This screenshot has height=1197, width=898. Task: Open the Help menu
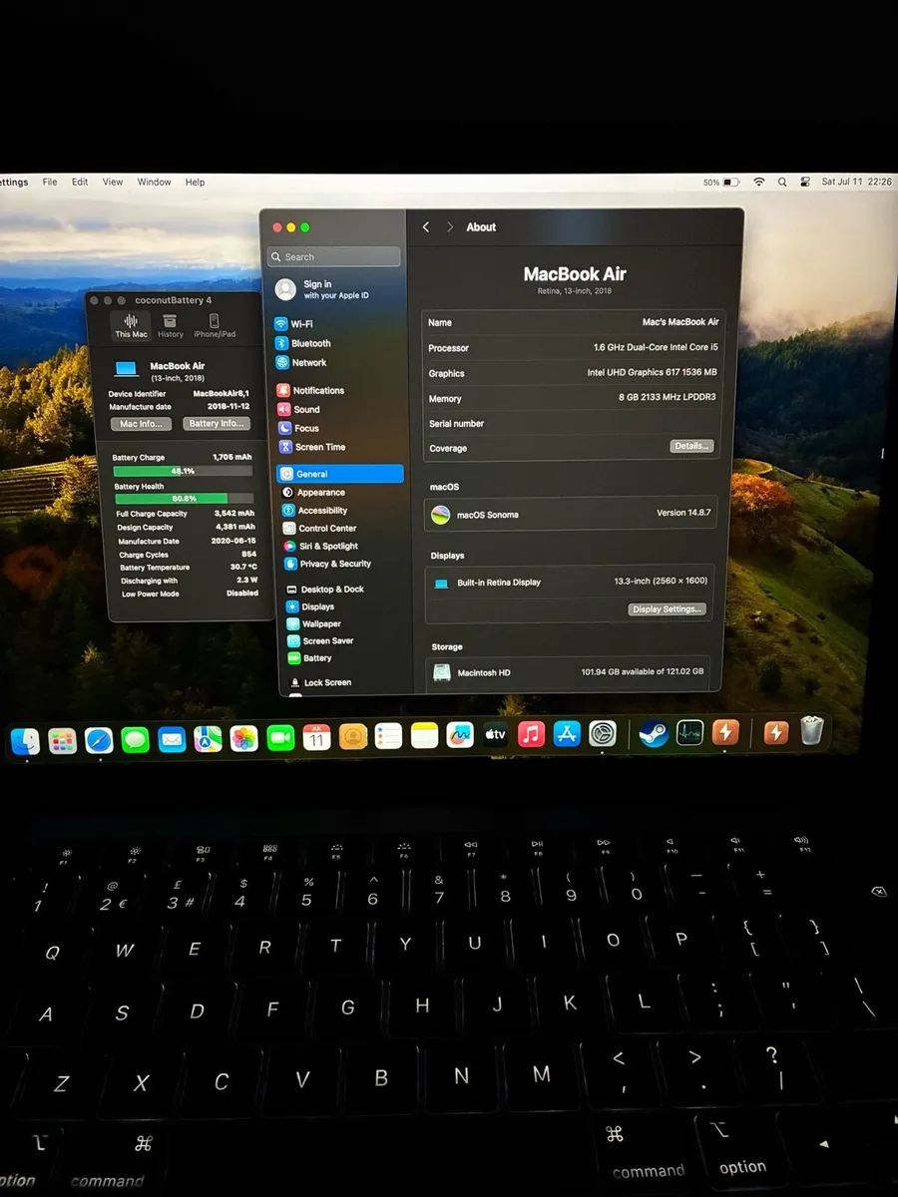(196, 183)
